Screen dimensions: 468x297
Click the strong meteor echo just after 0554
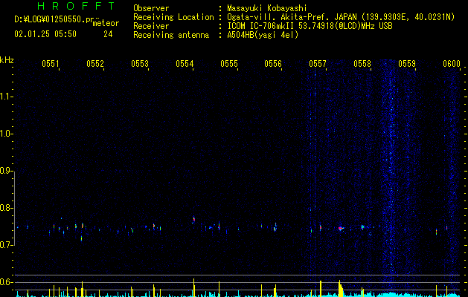pos(193,219)
